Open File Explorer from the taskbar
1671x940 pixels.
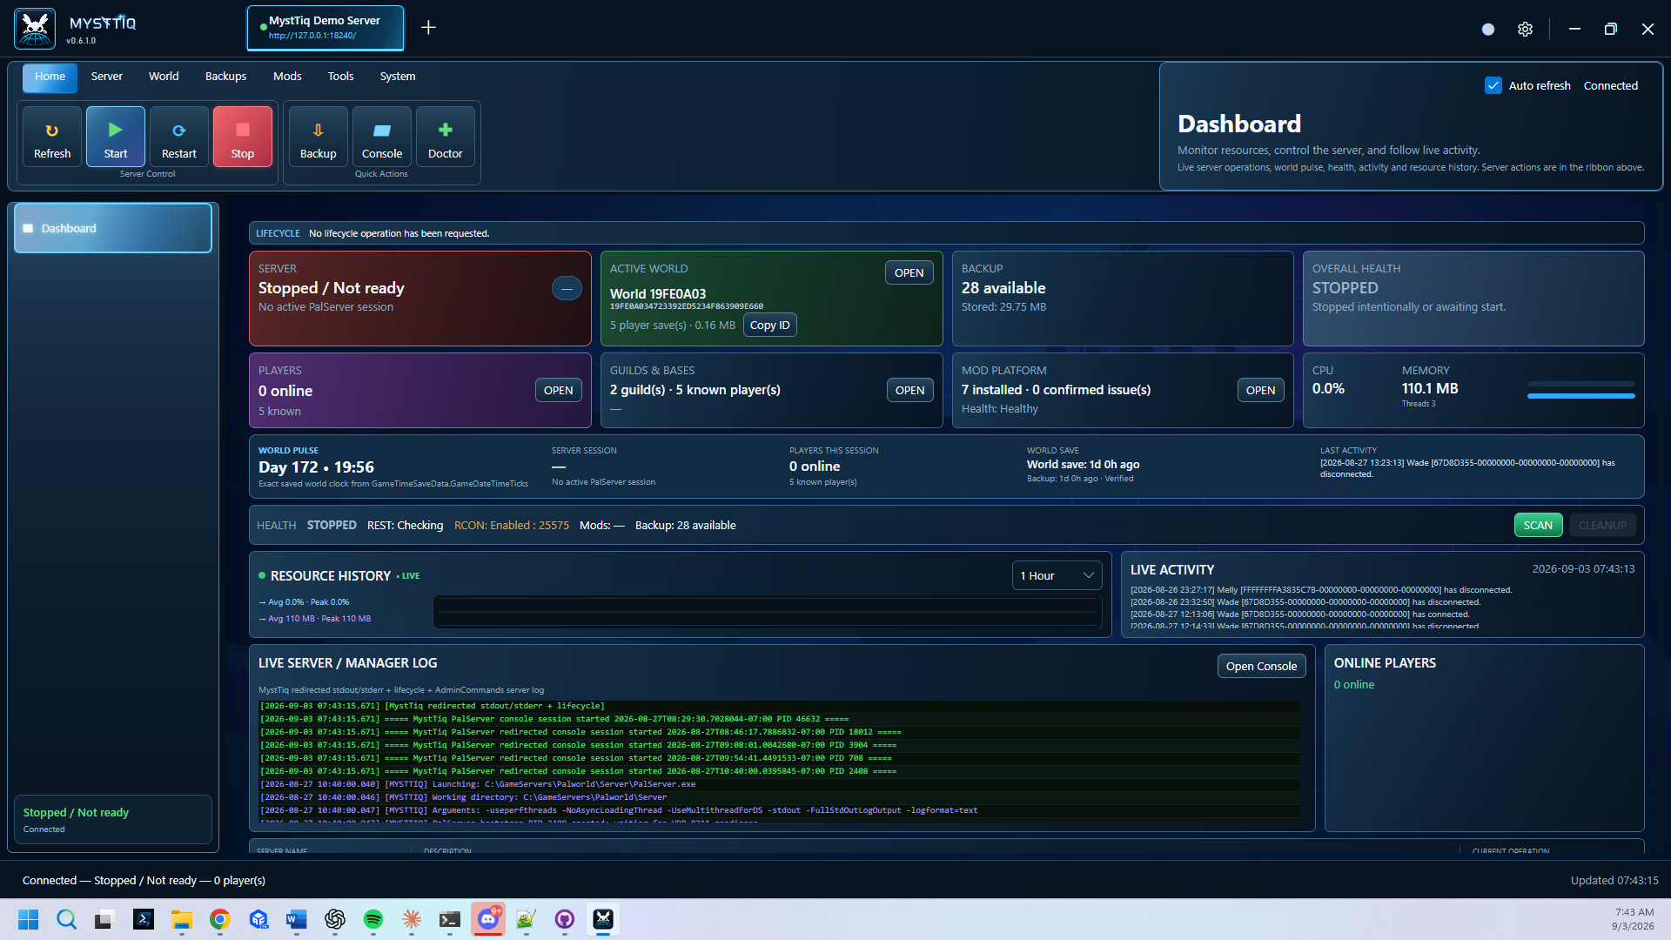click(182, 919)
